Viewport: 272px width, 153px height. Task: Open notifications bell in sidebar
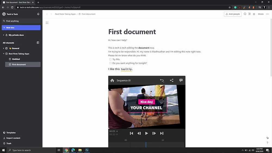click(x=38, y=14)
